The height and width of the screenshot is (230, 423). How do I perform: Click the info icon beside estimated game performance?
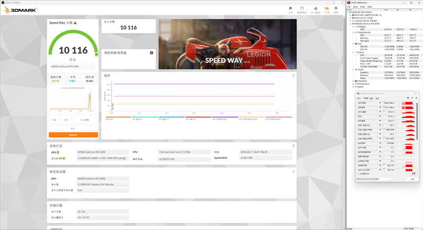(152, 52)
